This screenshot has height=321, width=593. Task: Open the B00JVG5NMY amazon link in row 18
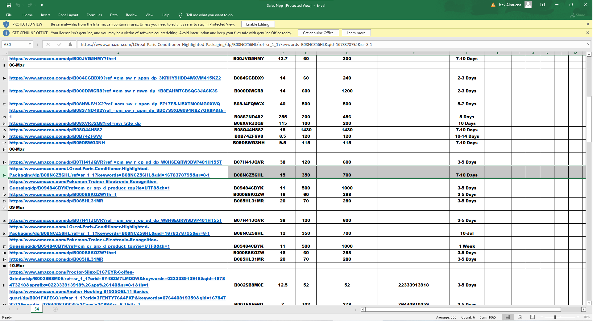tap(63, 59)
